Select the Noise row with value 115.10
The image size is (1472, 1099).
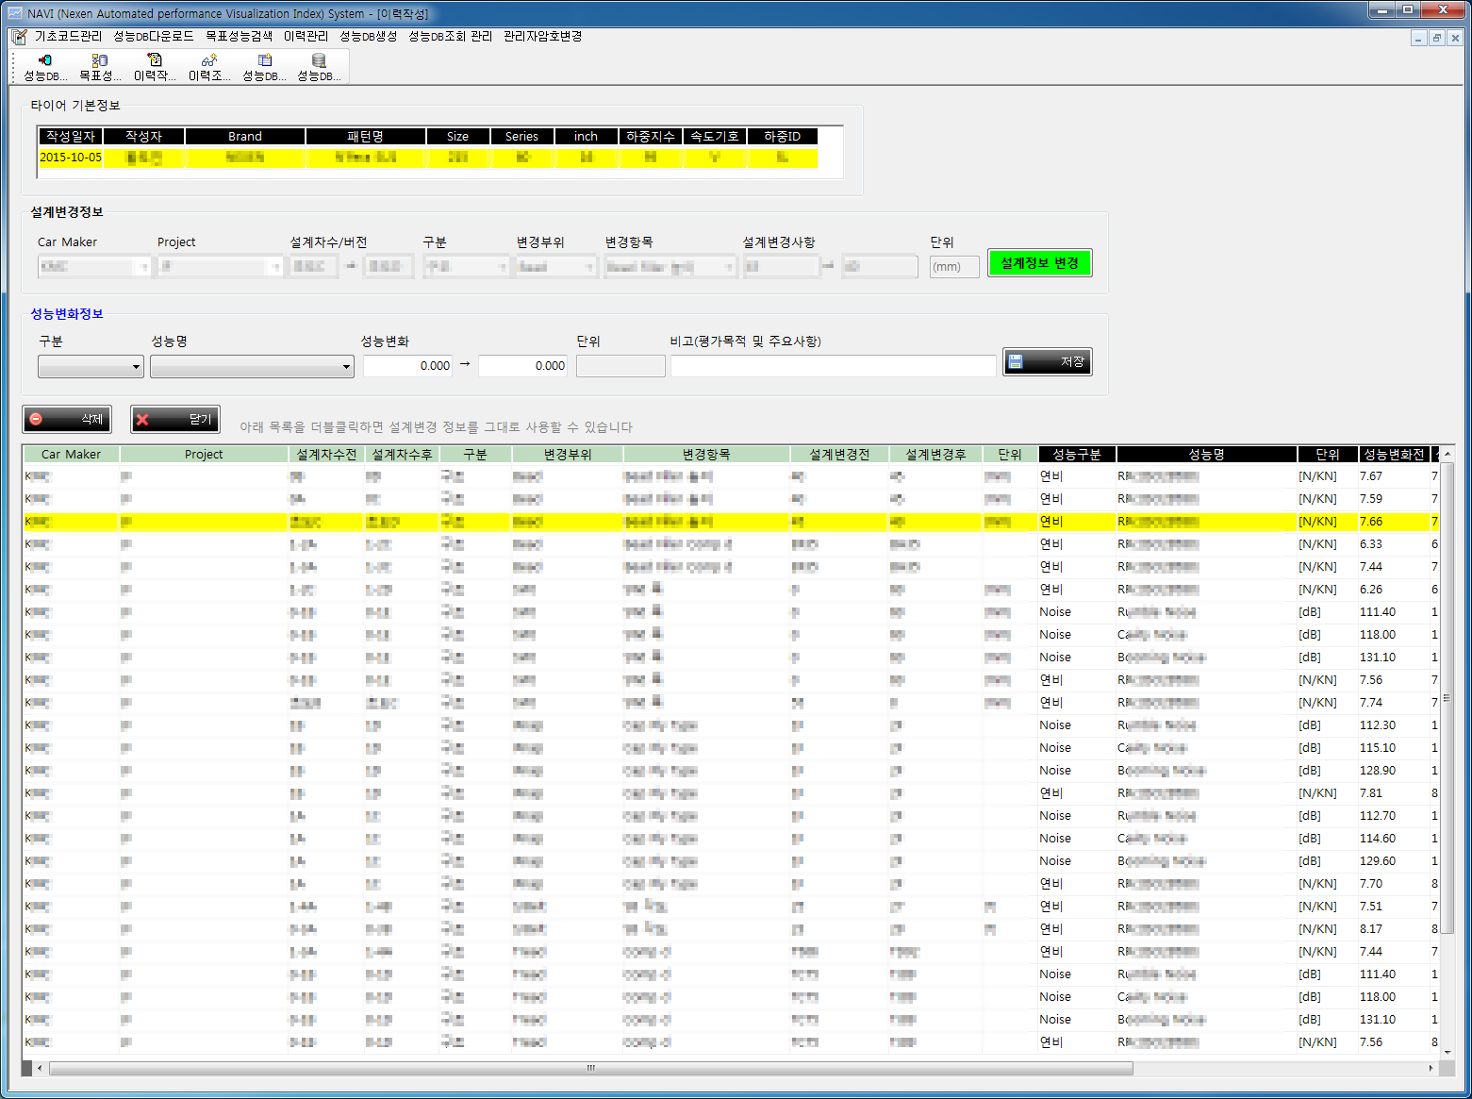click(x=731, y=748)
